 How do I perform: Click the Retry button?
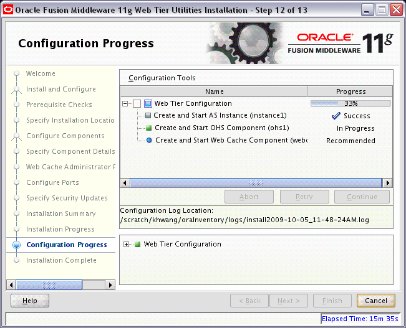(304, 197)
